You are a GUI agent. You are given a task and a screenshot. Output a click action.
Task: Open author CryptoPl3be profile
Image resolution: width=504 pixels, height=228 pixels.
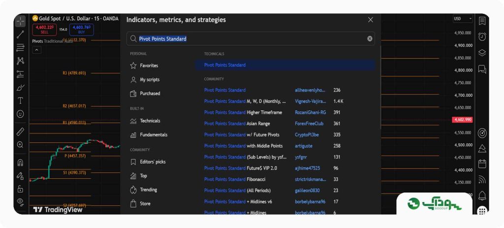(x=307, y=135)
